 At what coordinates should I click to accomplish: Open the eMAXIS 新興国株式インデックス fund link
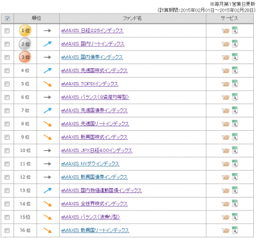click(94, 137)
